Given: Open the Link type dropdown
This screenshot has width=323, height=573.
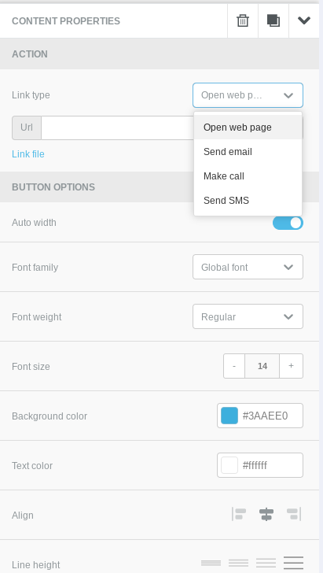Looking at the screenshot, I should coord(248,95).
